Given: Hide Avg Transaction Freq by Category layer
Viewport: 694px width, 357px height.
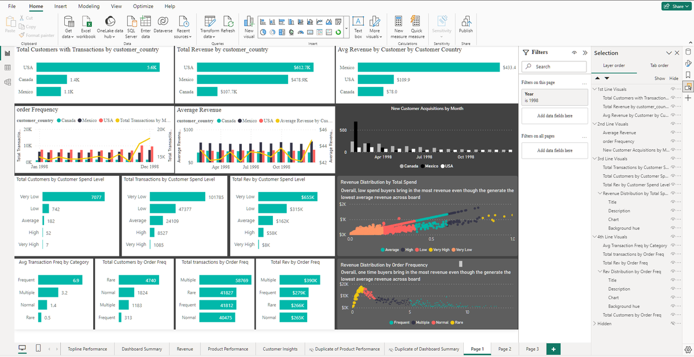Looking at the screenshot, I should pos(673,245).
